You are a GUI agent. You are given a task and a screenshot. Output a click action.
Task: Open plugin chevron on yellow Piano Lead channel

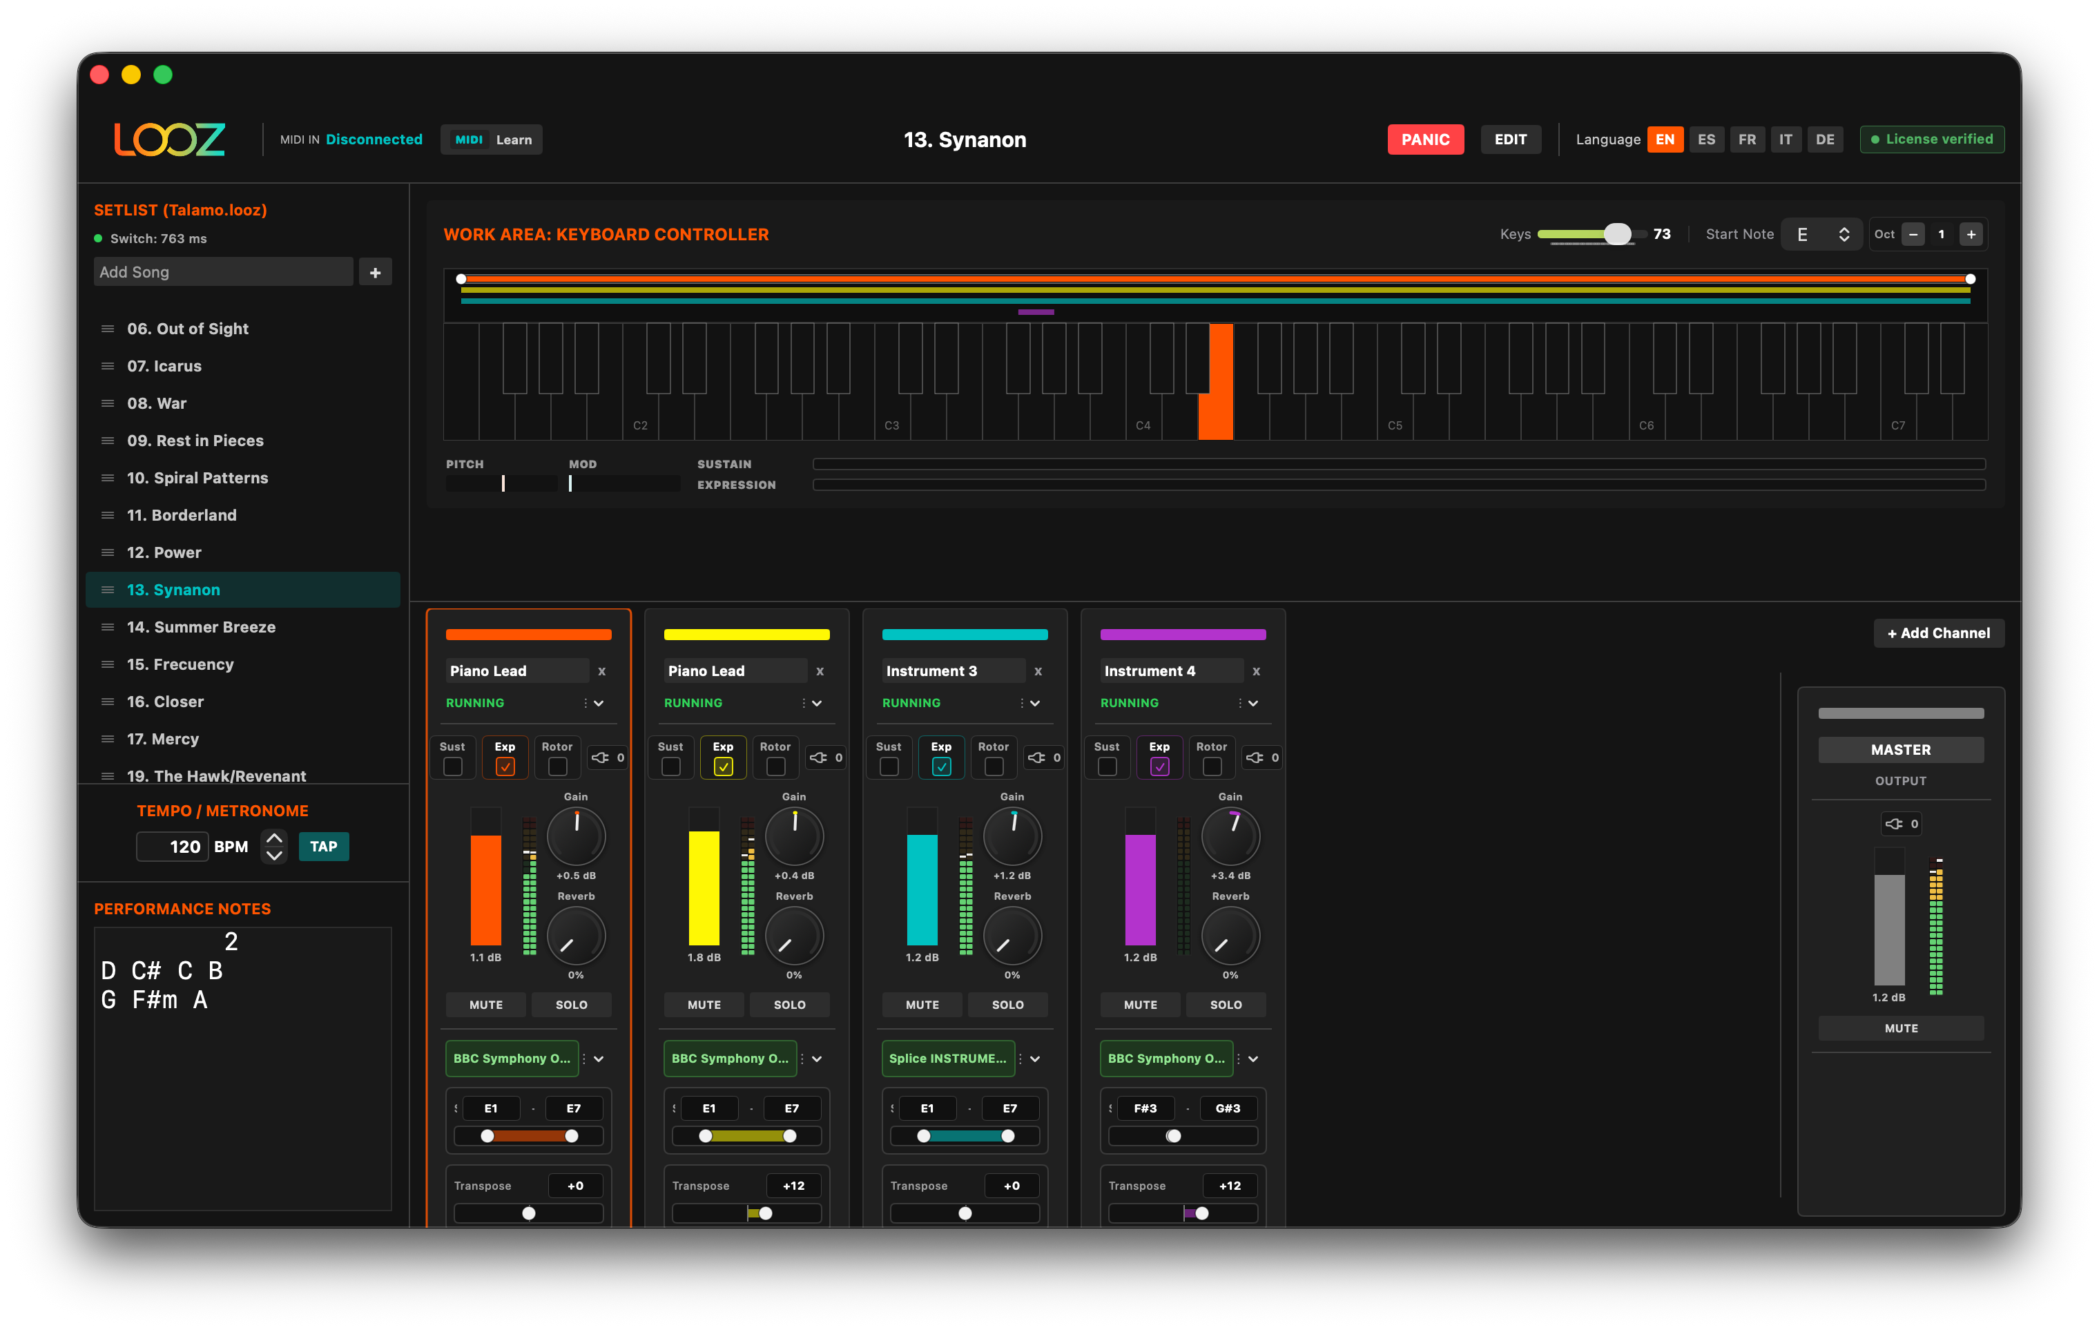click(817, 1059)
